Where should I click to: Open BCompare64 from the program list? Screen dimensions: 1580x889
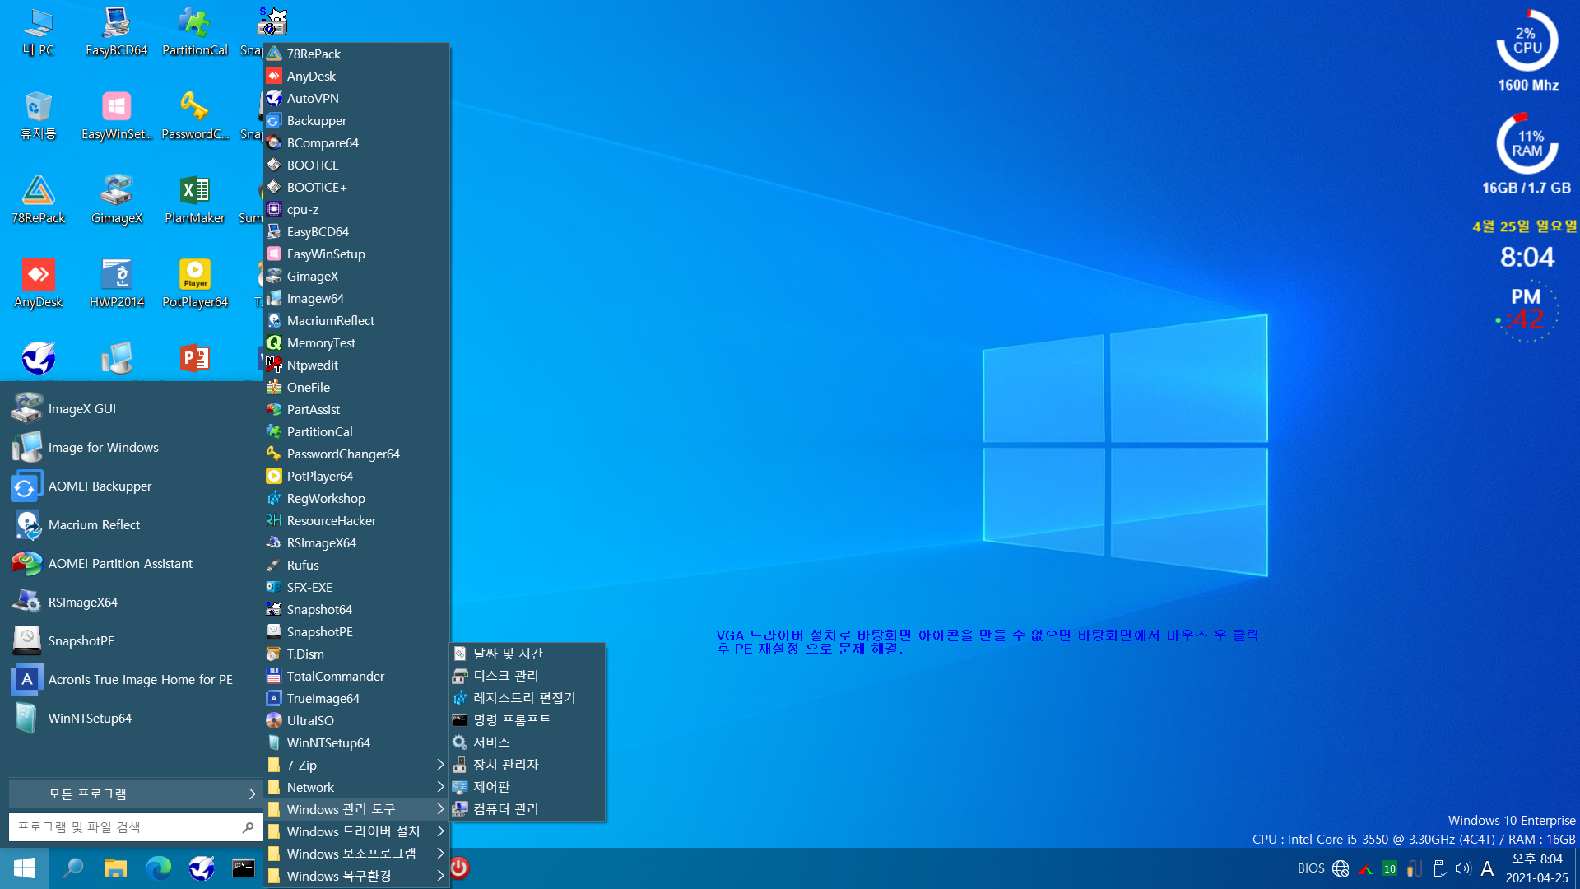coord(357,142)
